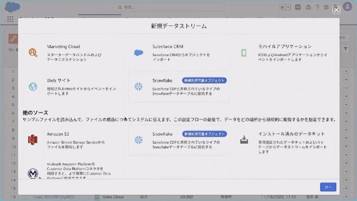Check the Lead_00DV9032gMZ3 row checkbox
This screenshot has height=201, width=357.
(x=25, y=197)
